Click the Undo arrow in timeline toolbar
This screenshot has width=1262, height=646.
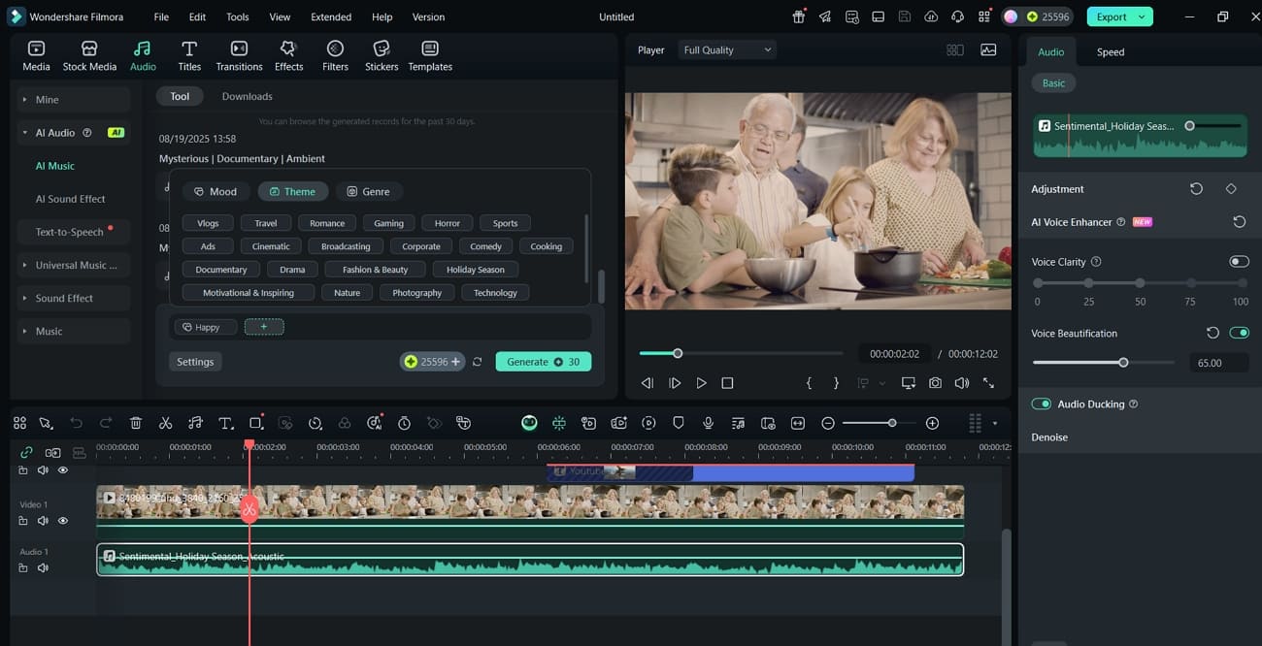(x=77, y=423)
